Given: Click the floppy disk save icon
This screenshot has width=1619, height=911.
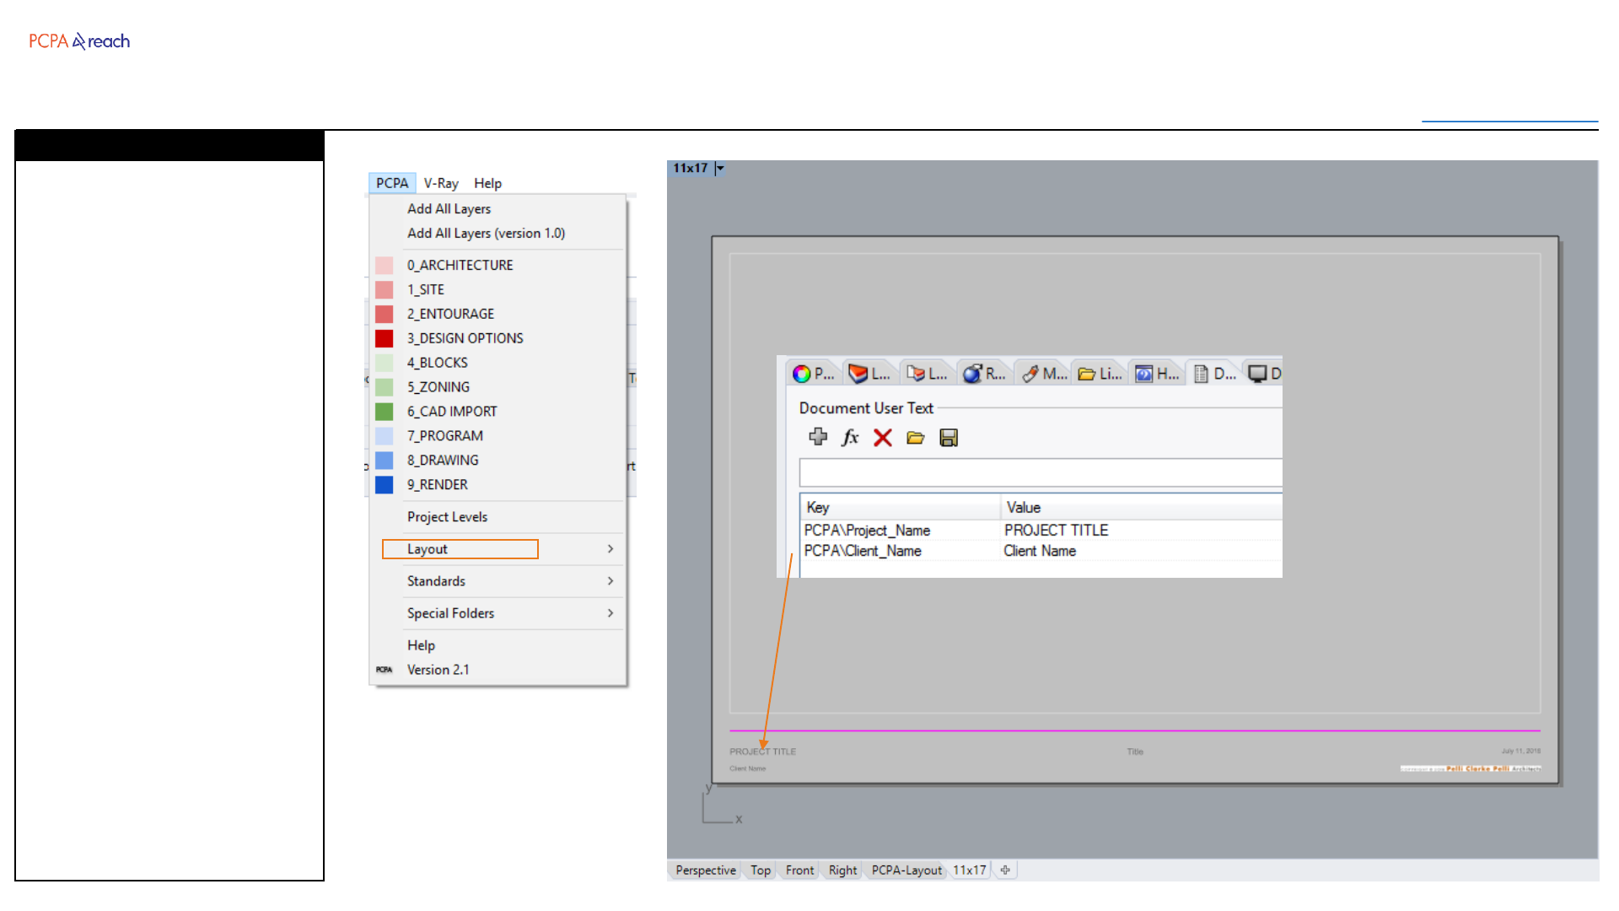Looking at the screenshot, I should tap(949, 437).
